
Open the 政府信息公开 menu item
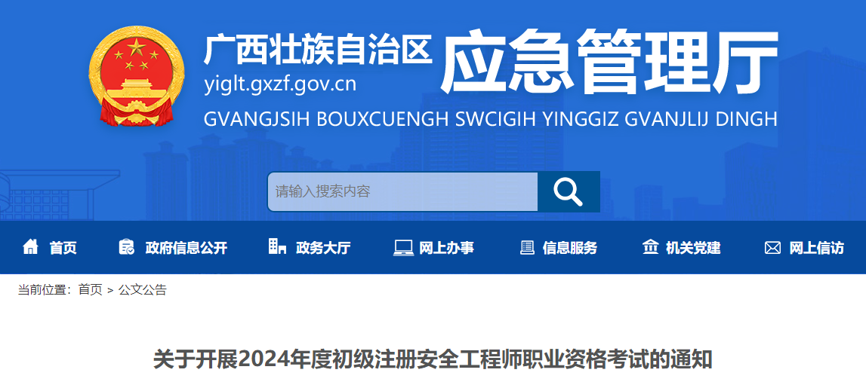click(186, 248)
